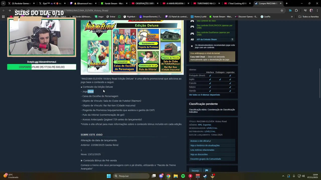This screenshot has height=180, width=321.
Task: Click the Esportes genre link
Action: pos(207,125)
